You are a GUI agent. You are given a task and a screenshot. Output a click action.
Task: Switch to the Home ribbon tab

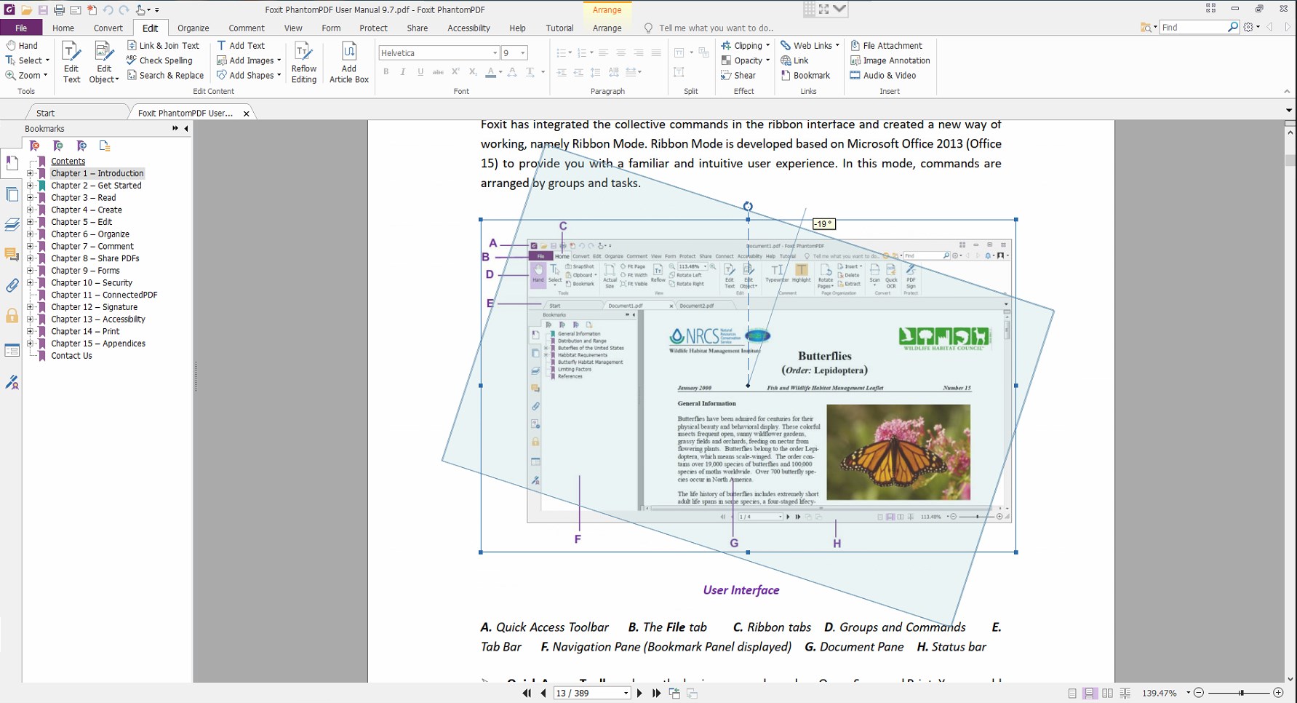click(63, 28)
